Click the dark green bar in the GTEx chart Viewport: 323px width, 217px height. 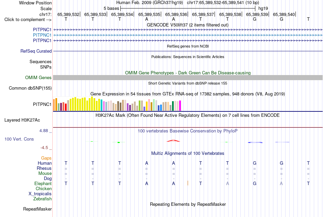click(173, 106)
